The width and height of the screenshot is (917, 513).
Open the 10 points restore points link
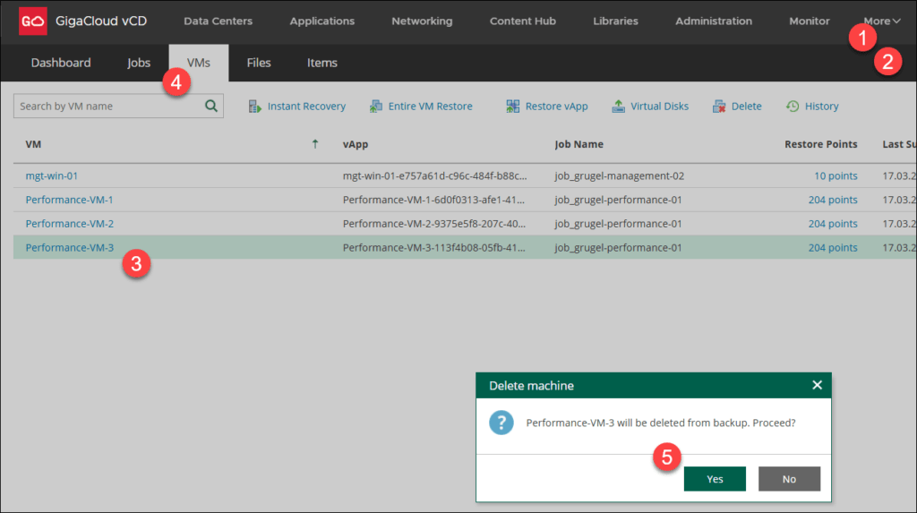pos(835,175)
